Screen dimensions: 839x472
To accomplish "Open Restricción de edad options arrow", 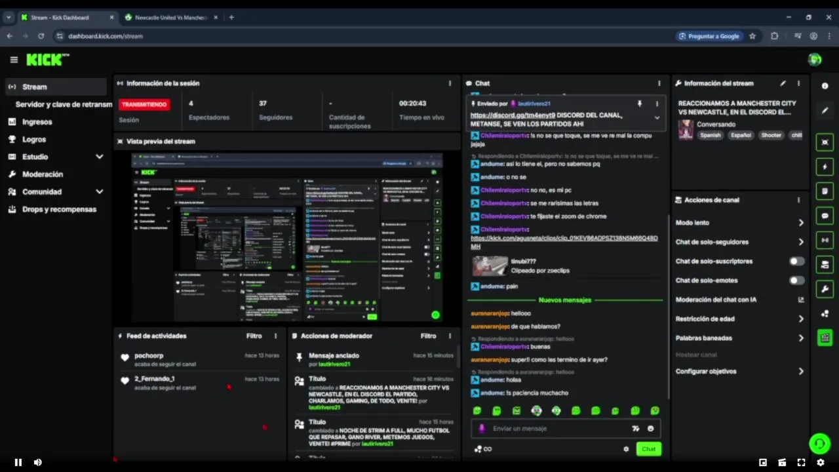I will point(801,319).
